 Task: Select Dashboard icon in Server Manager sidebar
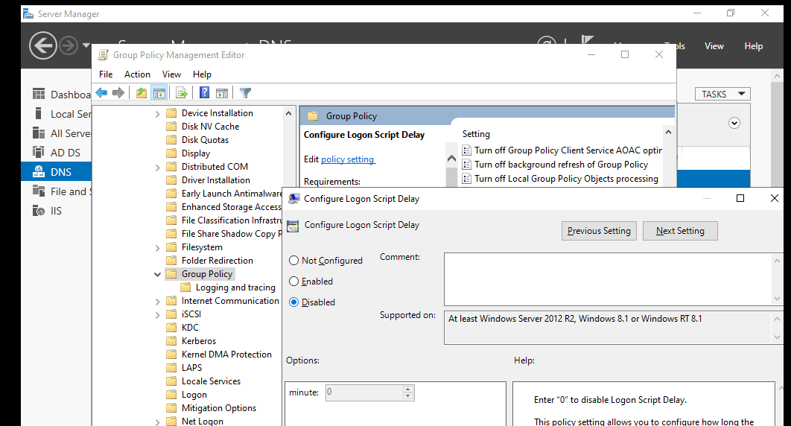point(39,95)
